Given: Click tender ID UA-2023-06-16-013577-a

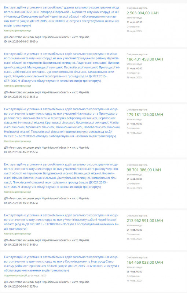Looking at the screenshot, I should (x=21, y=152).
